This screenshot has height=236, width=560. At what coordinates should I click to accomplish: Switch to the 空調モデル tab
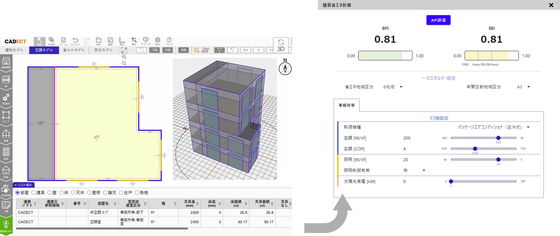click(44, 50)
